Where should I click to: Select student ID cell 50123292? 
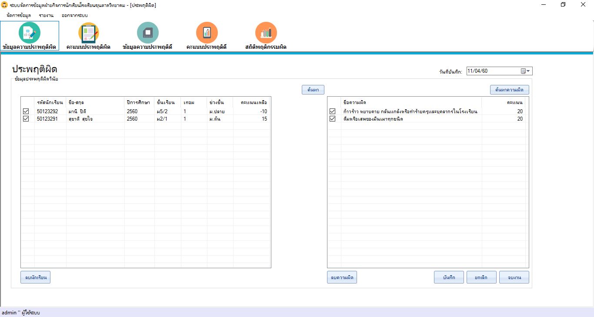(50, 111)
